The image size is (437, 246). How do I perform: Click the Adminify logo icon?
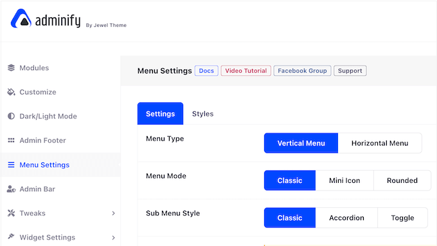pos(21,19)
